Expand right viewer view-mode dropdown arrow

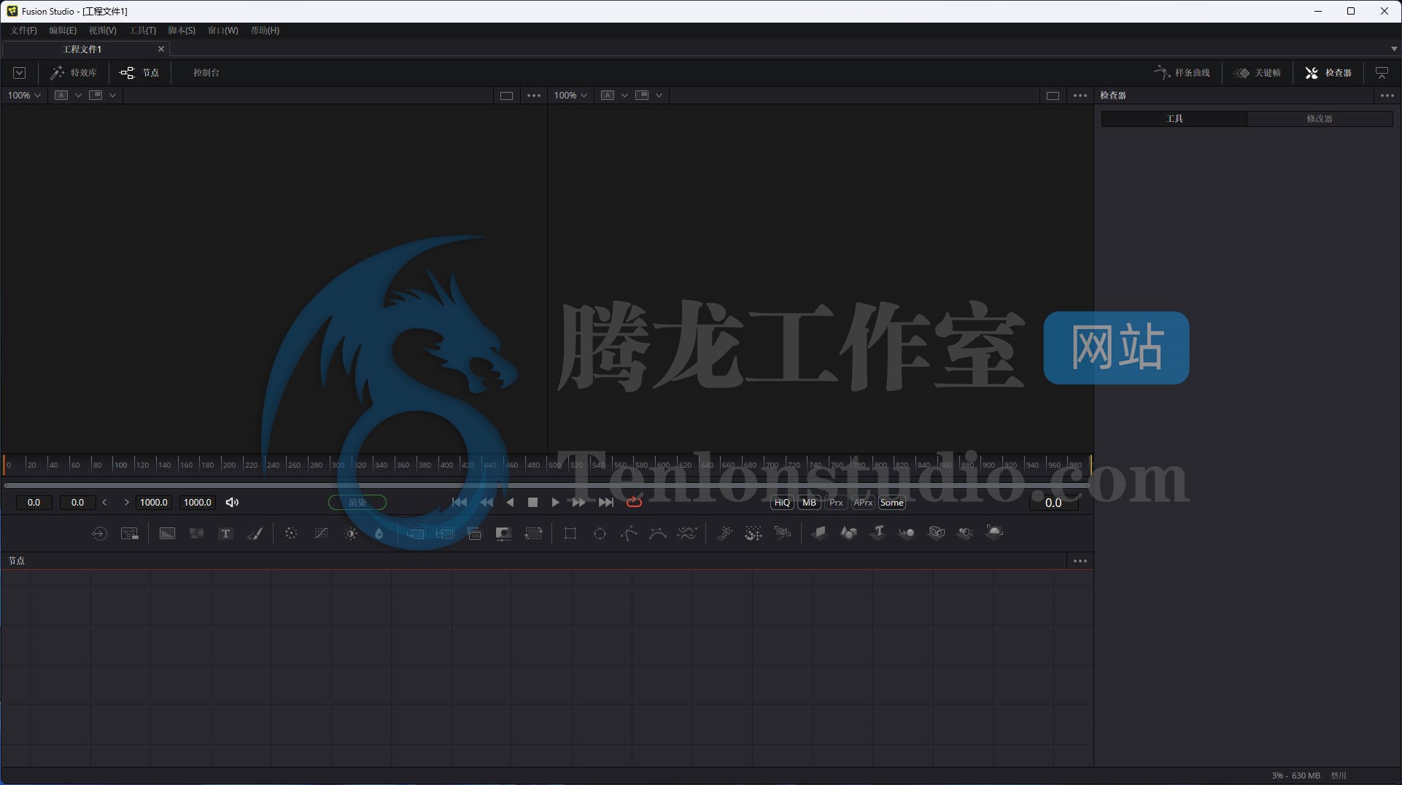[659, 96]
